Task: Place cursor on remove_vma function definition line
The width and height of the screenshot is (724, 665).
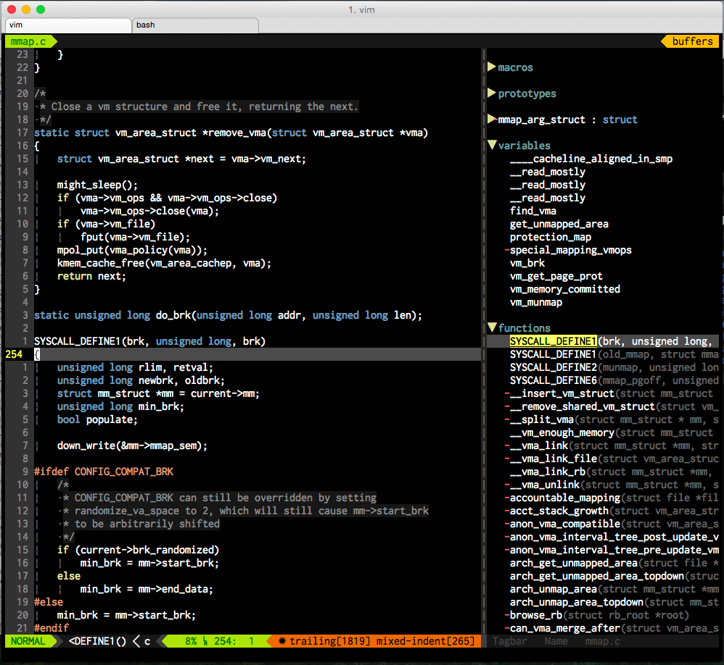Action: [231, 133]
